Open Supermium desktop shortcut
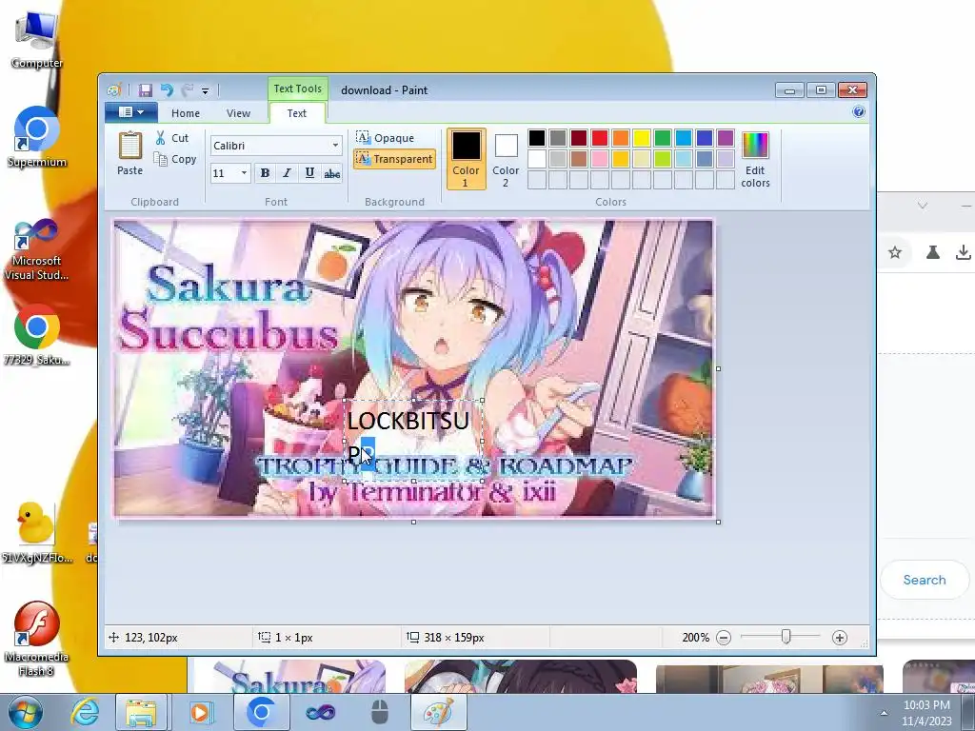The width and height of the screenshot is (975, 731). coord(37,137)
